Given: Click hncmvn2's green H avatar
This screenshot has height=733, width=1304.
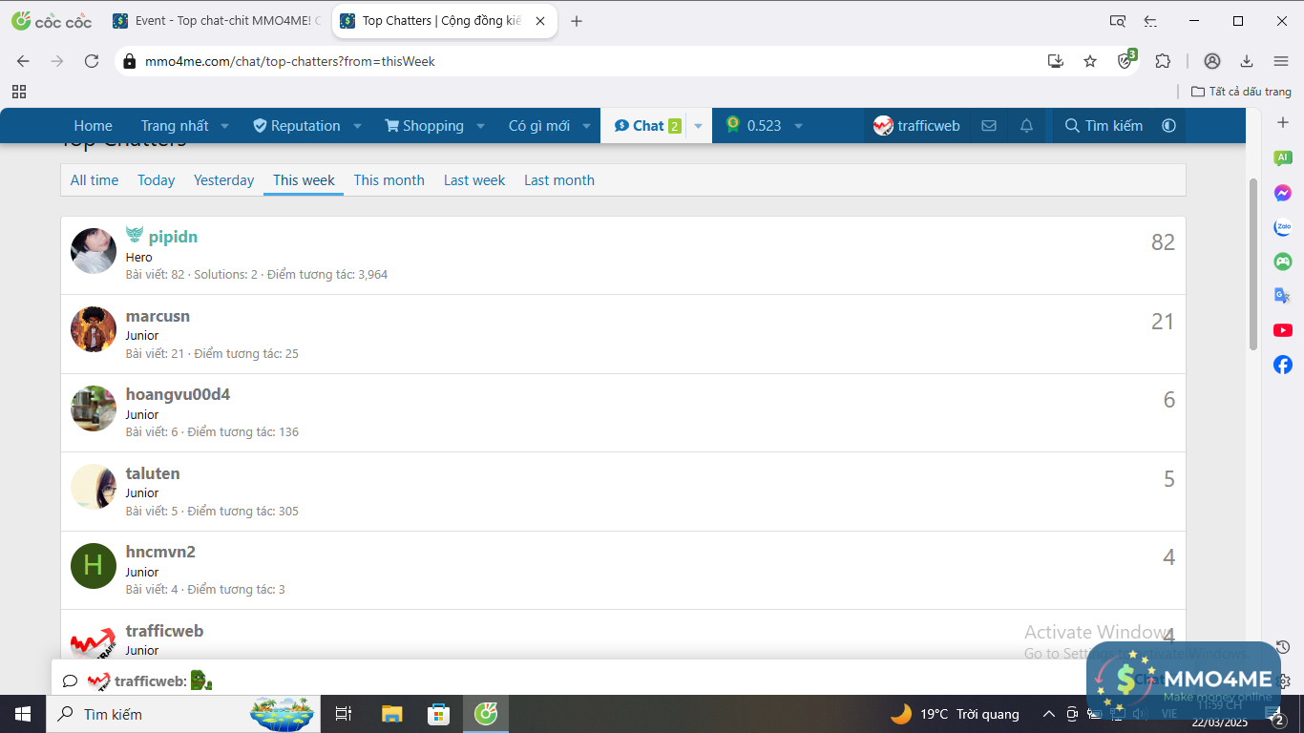Looking at the screenshot, I should click(94, 565).
